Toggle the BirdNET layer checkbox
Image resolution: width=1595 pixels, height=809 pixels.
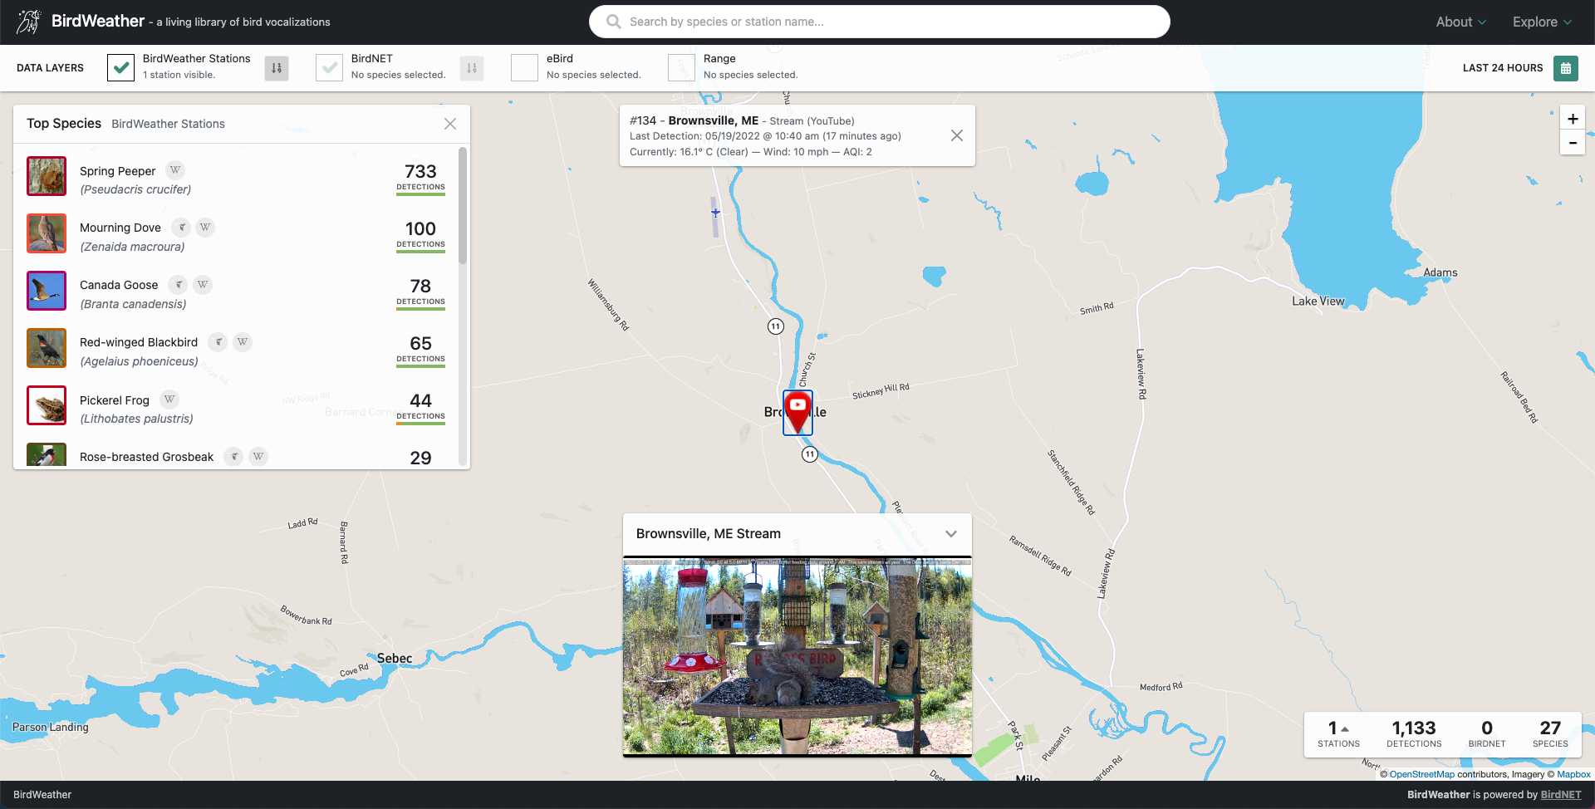click(330, 68)
